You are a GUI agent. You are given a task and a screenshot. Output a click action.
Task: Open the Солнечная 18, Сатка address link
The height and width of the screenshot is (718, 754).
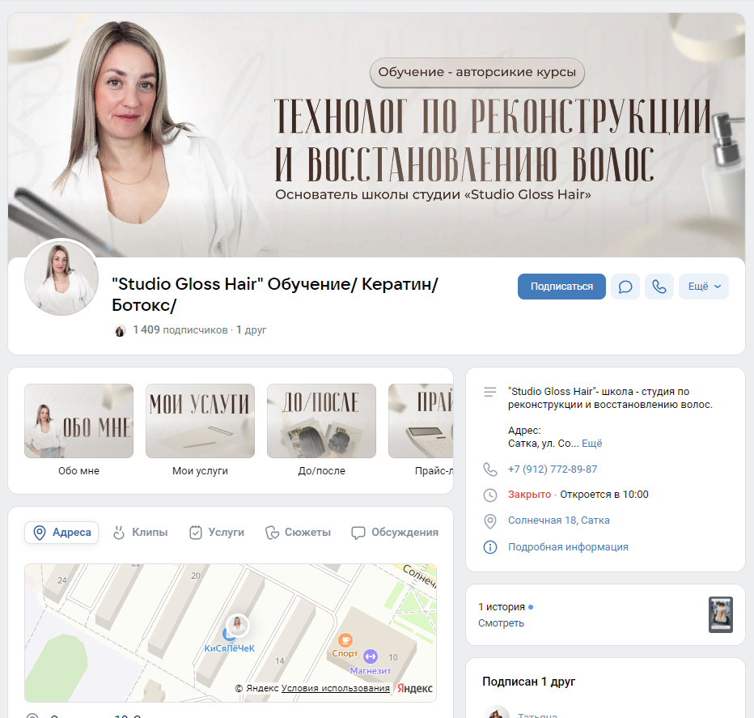(x=559, y=520)
